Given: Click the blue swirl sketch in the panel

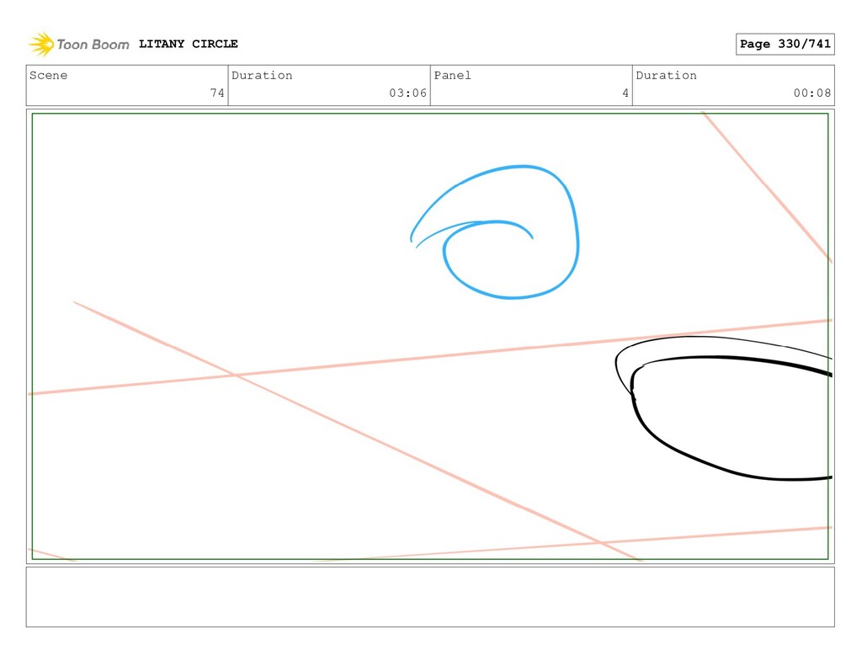Looking at the screenshot, I should (495, 232).
